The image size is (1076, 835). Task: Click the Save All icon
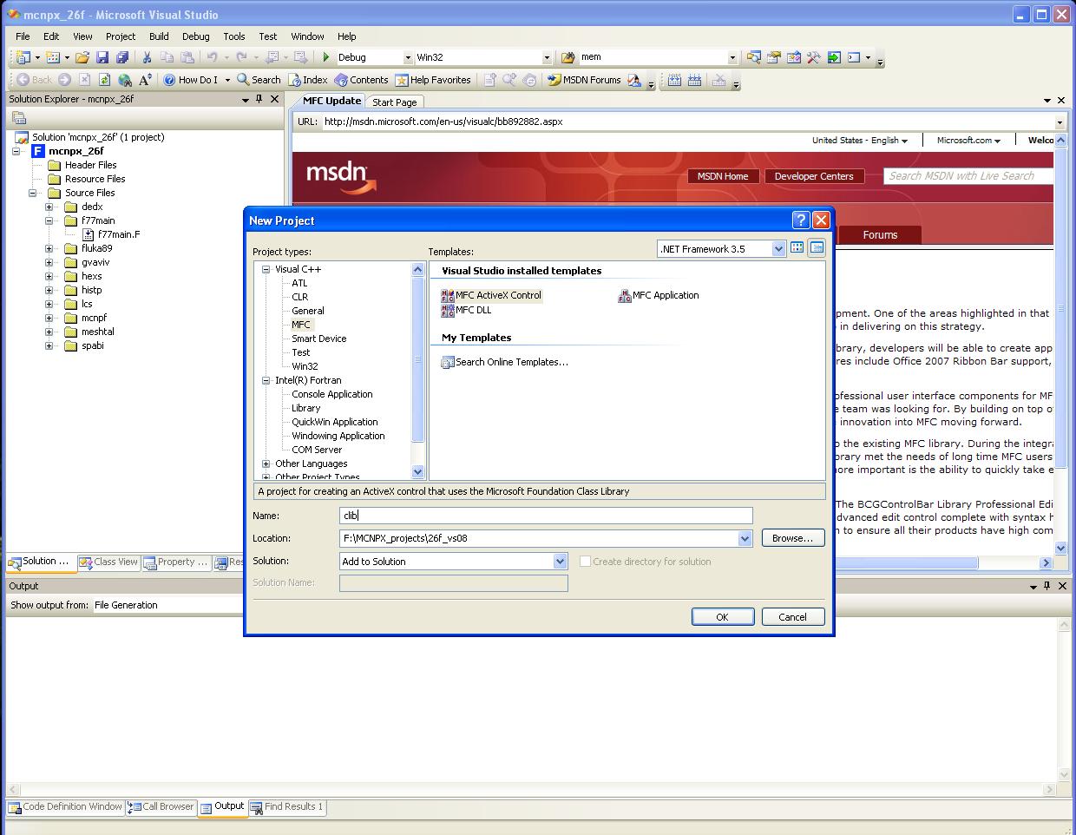[x=122, y=57]
